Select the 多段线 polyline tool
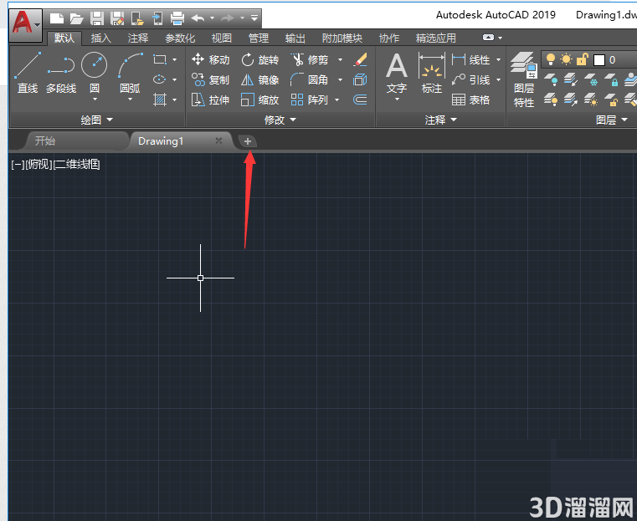Viewport: 637px width, 521px height. (x=61, y=73)
